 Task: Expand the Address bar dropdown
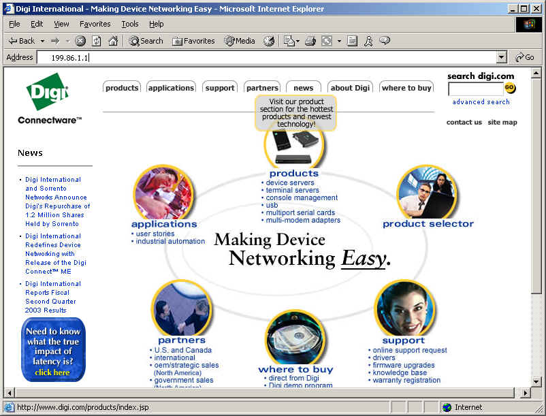pyautogui.click(x=502, y=58)
